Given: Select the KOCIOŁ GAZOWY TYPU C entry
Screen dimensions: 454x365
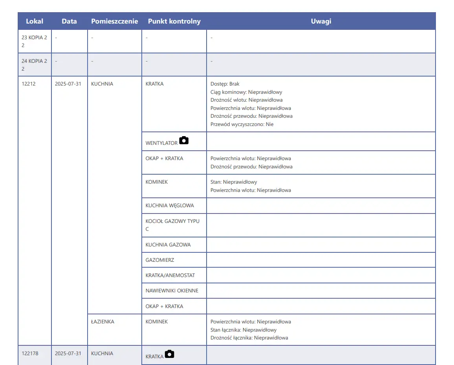Looking at the screenshot, I should pyautogui.click(x=172, y=225).
